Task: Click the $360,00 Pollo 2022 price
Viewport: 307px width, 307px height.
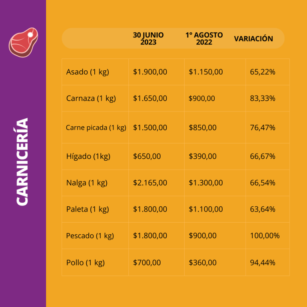Action: coord(202,262)
